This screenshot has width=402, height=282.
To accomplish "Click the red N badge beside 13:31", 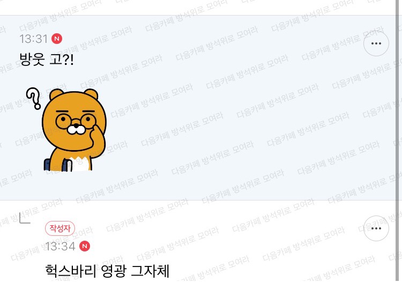I will (x=57, y=39).
